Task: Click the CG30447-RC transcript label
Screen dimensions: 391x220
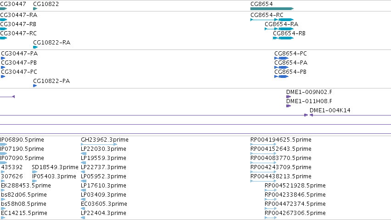Action: 18,33
